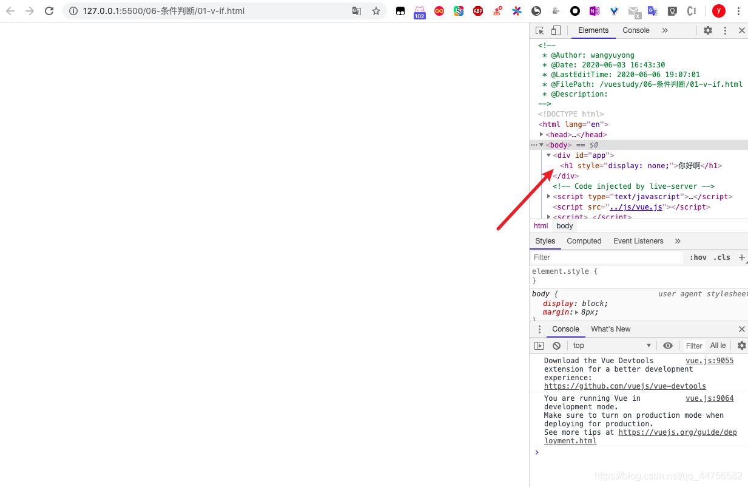Open console settings gear icon
748x487 pixels.
coord(741,346)
